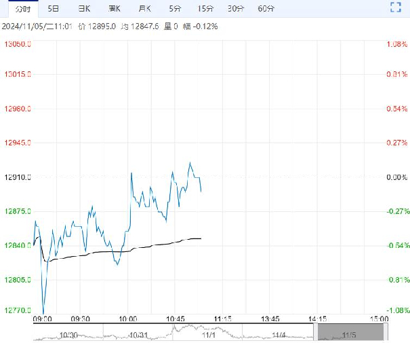Switch to the 周K weekly chart
This screenshot has width=410, height=343.
coord(115,9)
